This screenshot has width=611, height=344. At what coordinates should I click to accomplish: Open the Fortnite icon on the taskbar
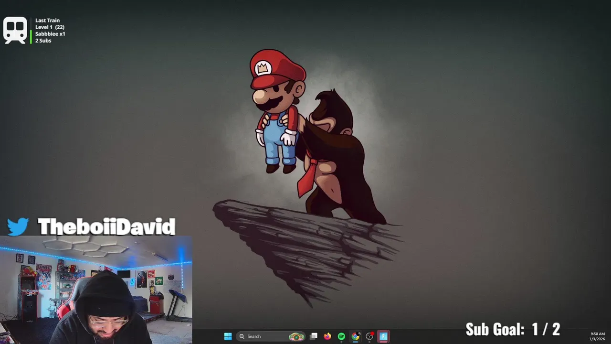(x=383, y=336)
